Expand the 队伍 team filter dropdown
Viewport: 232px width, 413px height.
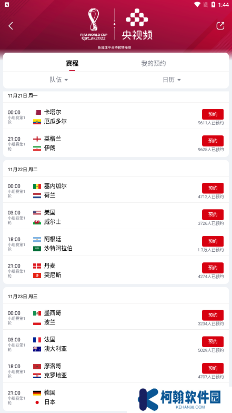pyautogui.click(x=59, y=80)
